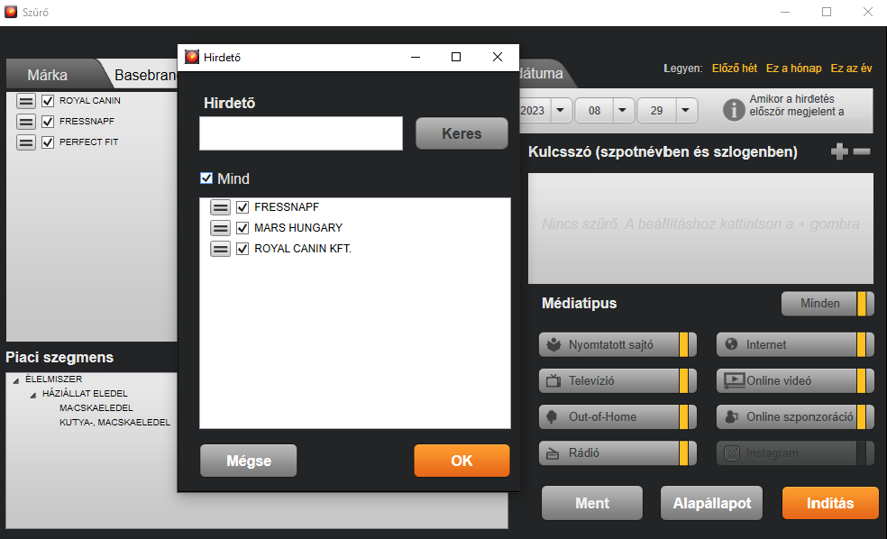The width and height of the screenshot is (887, 539).
Task: Toggle the Mind select-all checkbox
Action: click(206, 178)
